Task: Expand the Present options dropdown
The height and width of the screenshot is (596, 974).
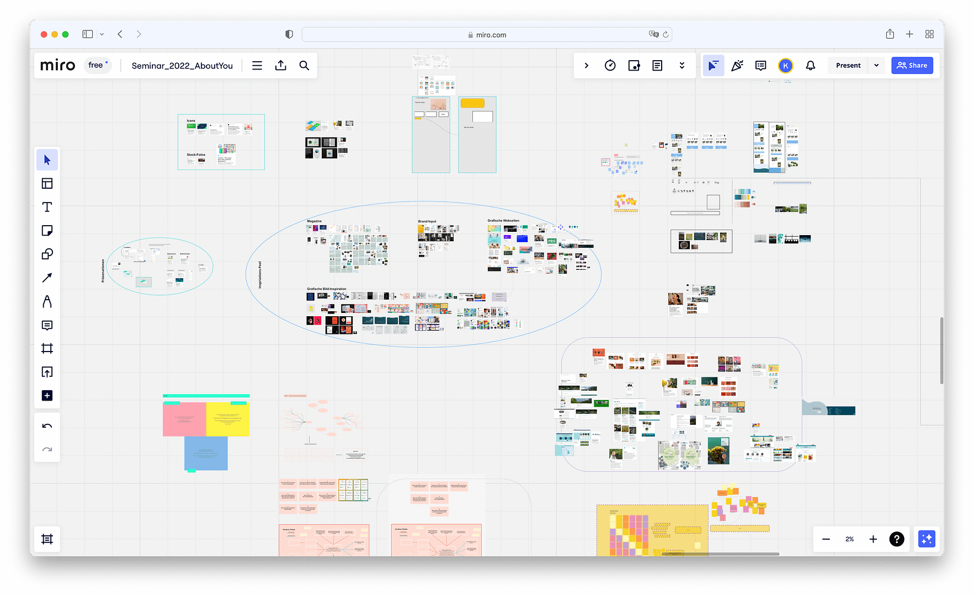Action: tap(876, 65)
